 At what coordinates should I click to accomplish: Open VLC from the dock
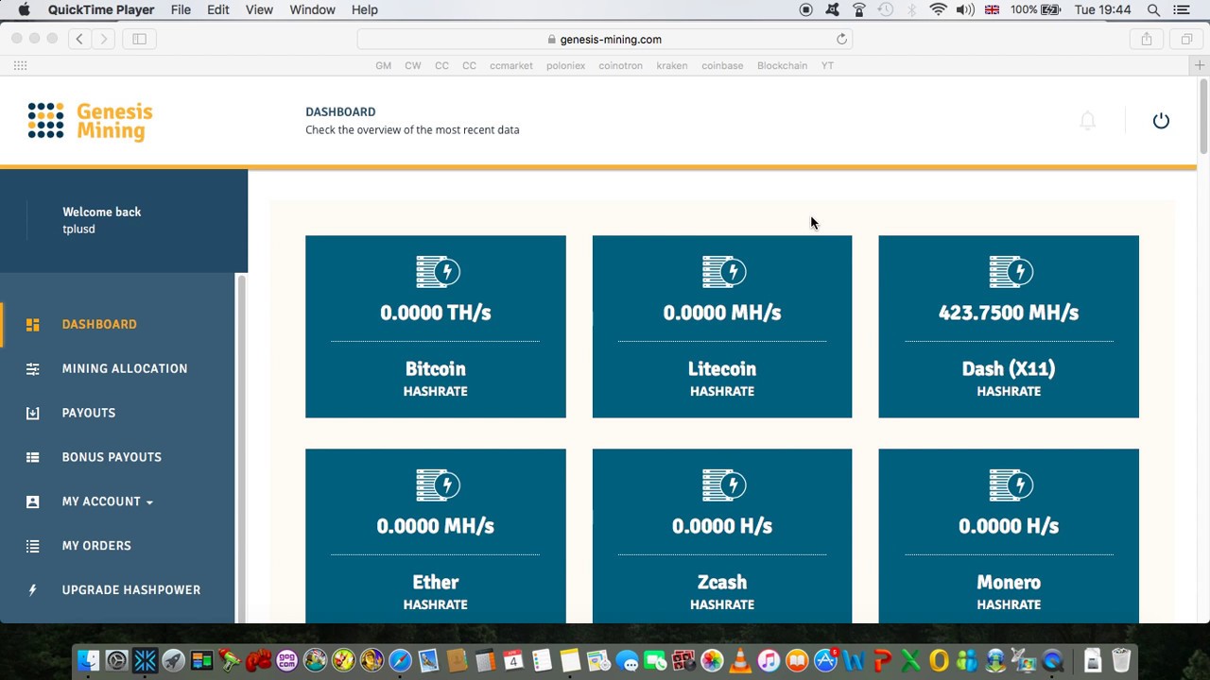[741, 660]
